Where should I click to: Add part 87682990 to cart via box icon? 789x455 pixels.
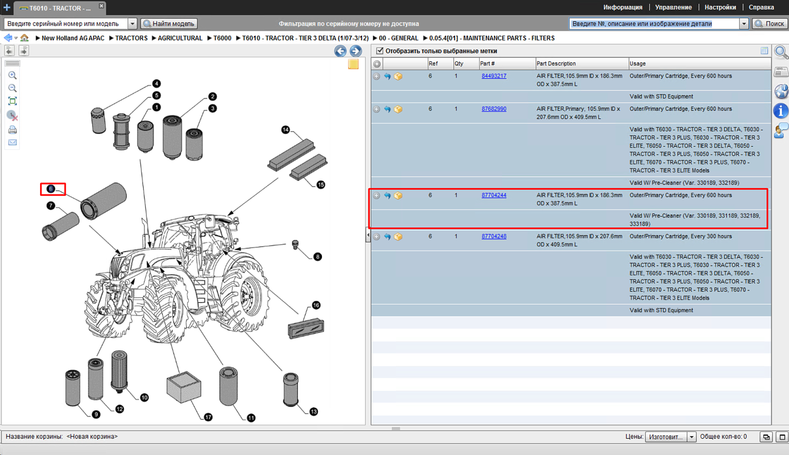tap(398, 109)
